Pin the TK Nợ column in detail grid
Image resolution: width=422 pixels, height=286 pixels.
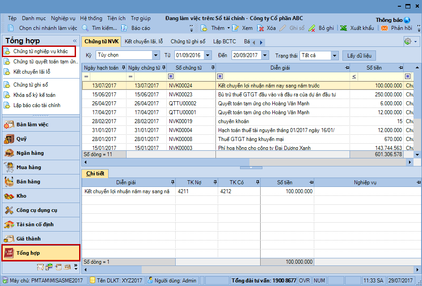[x=214, y=182]
